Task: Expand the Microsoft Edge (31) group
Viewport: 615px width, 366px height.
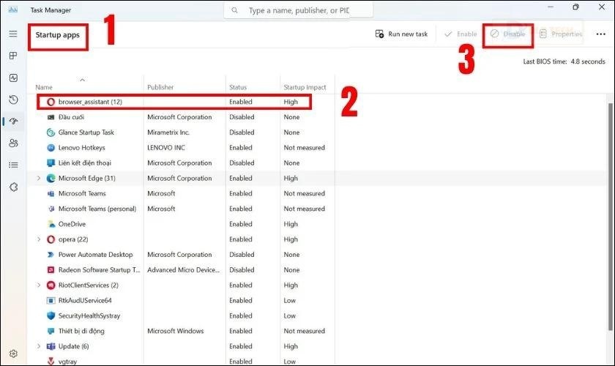Action: point(39,178)
